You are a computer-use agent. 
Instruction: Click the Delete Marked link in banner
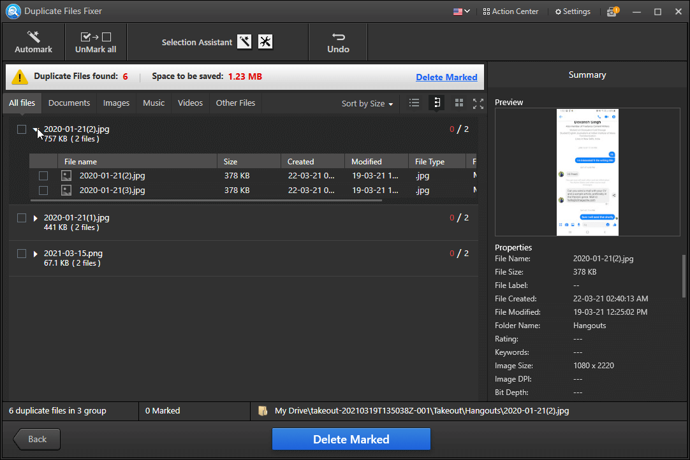coord(446,77)
